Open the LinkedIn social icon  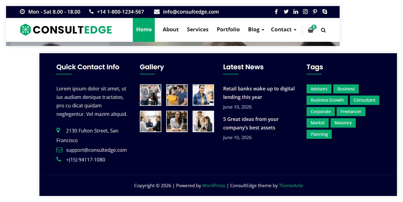tap(296, 12)
